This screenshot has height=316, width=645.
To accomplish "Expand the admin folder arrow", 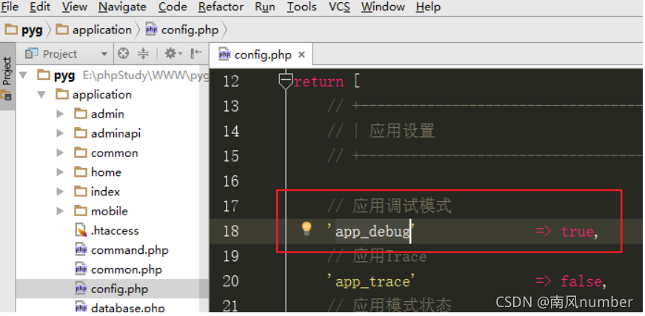I will (61, 114).
